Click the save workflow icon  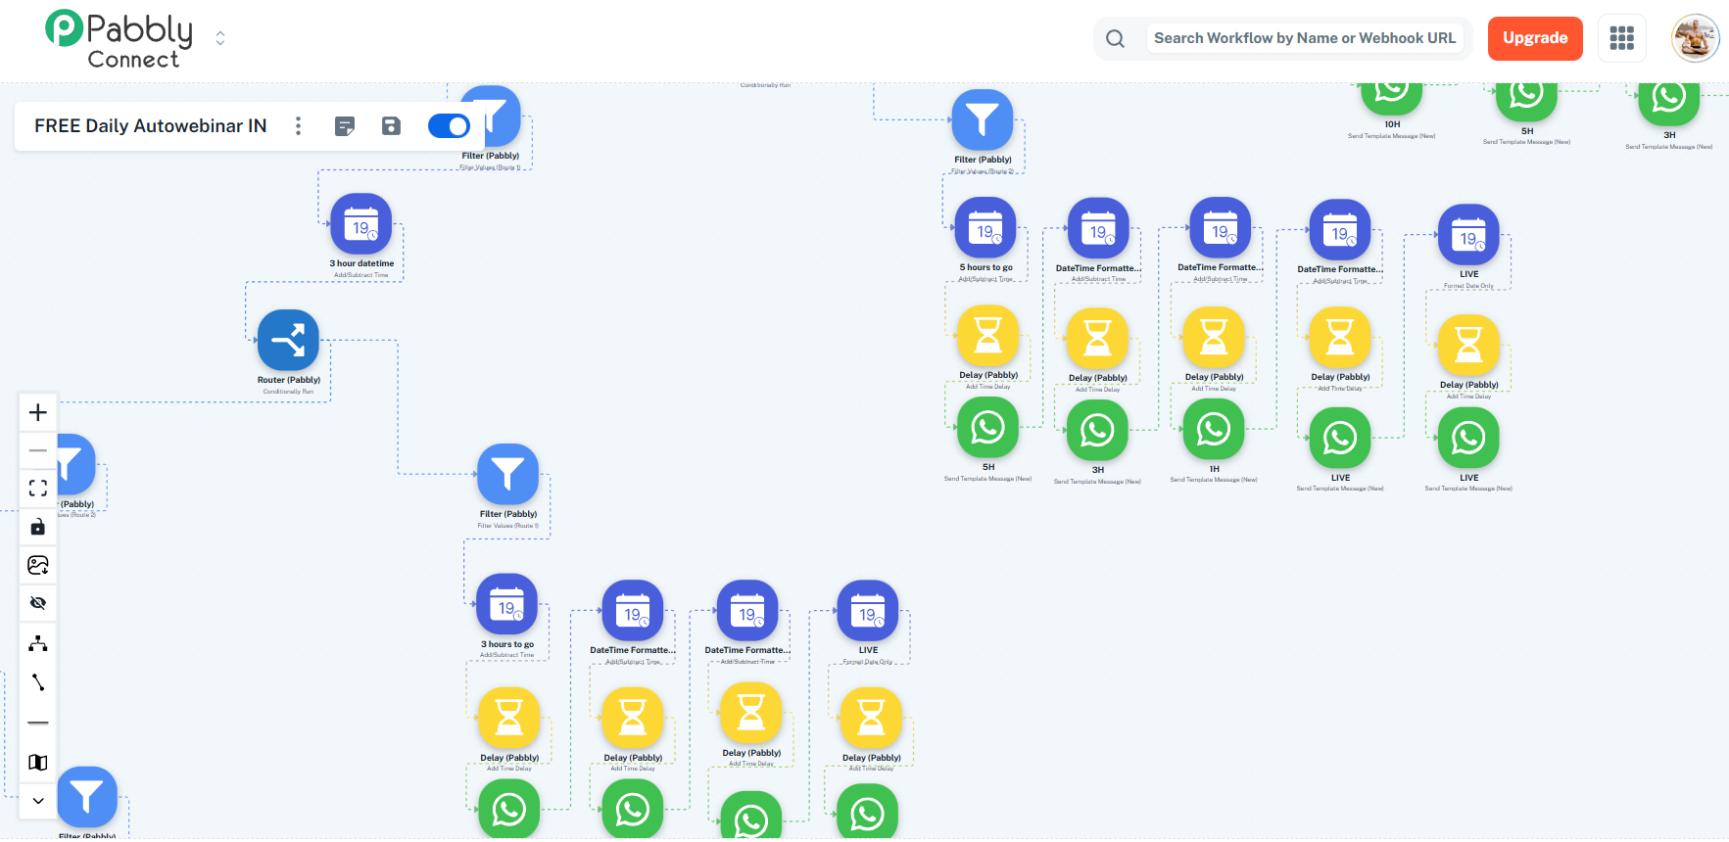[x=391, y=126]
